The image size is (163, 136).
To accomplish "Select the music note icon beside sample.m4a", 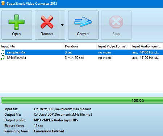I will 3,52.
